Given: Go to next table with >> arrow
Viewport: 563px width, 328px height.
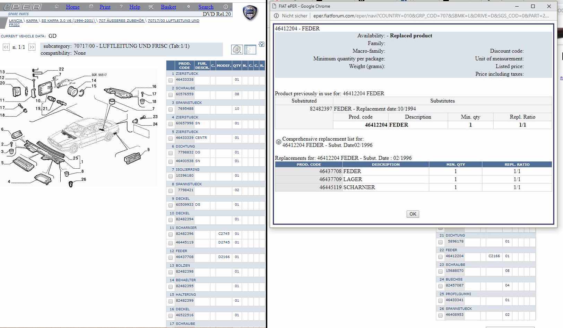Looking at the screenshot, I should (32, 47).
